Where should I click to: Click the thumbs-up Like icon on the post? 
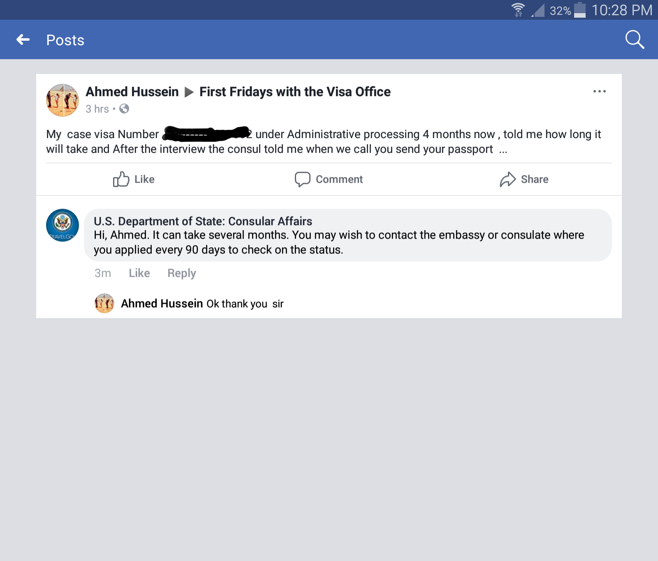pyautogui.click(x=121, y=179)
